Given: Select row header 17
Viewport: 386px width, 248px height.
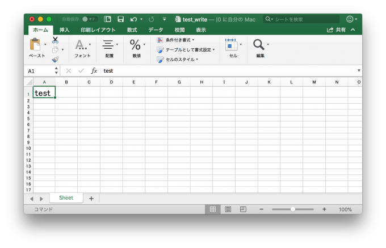Looking at the screenshot, I should click(28, 190).
